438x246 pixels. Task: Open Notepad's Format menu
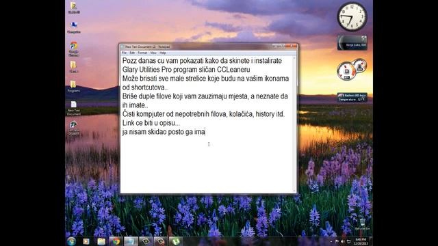coord(142,53)
